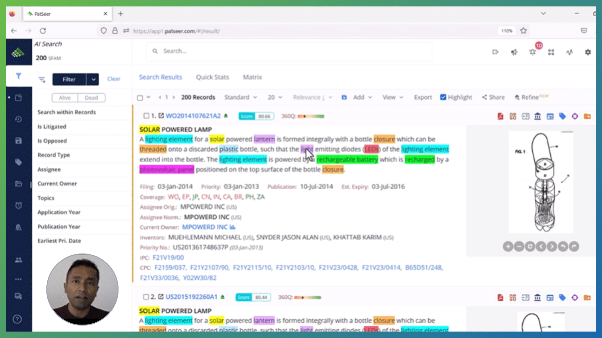Screen dimensions: 602x338
Task: Click 360Q quality bar for US2015192260A1
Action: [x=308, y=297]
